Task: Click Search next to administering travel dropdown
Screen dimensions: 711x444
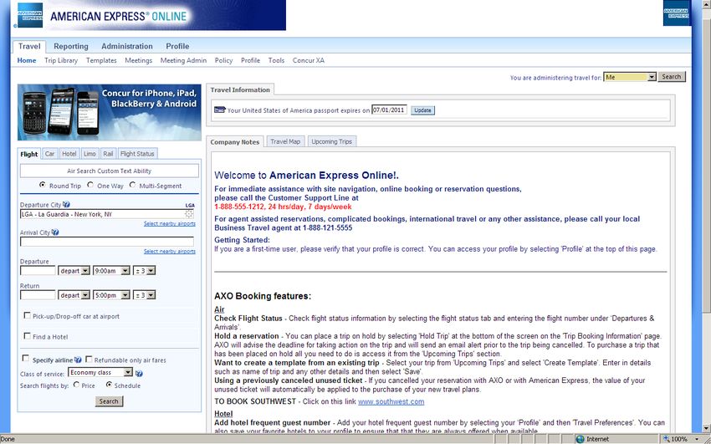Action: (672, 77)
